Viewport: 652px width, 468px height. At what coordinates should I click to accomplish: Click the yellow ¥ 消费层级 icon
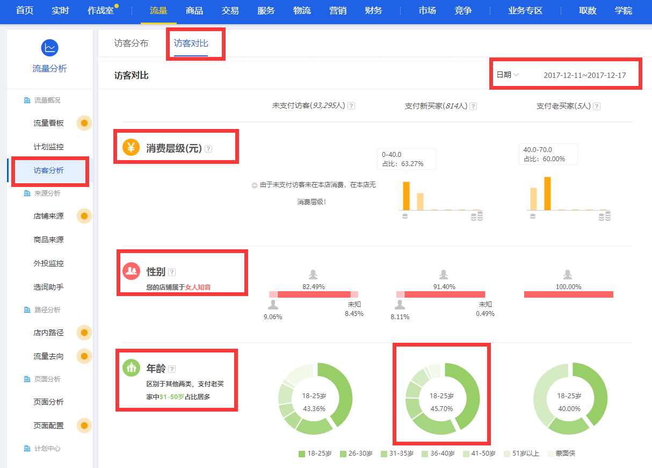coord(131,148)
